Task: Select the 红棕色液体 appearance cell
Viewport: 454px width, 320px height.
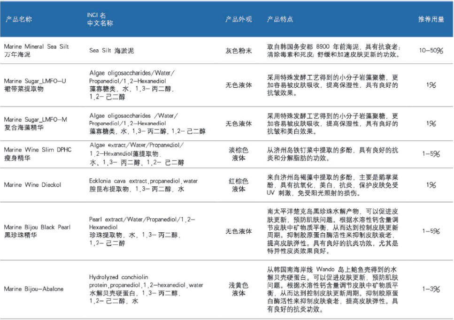Action: pos(239,185)
